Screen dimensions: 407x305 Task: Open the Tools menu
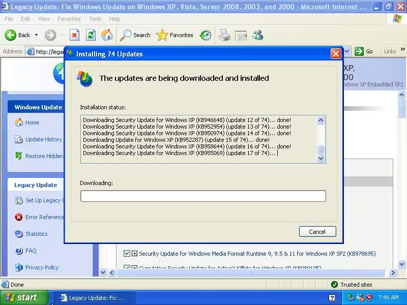[x=95, y=19]
